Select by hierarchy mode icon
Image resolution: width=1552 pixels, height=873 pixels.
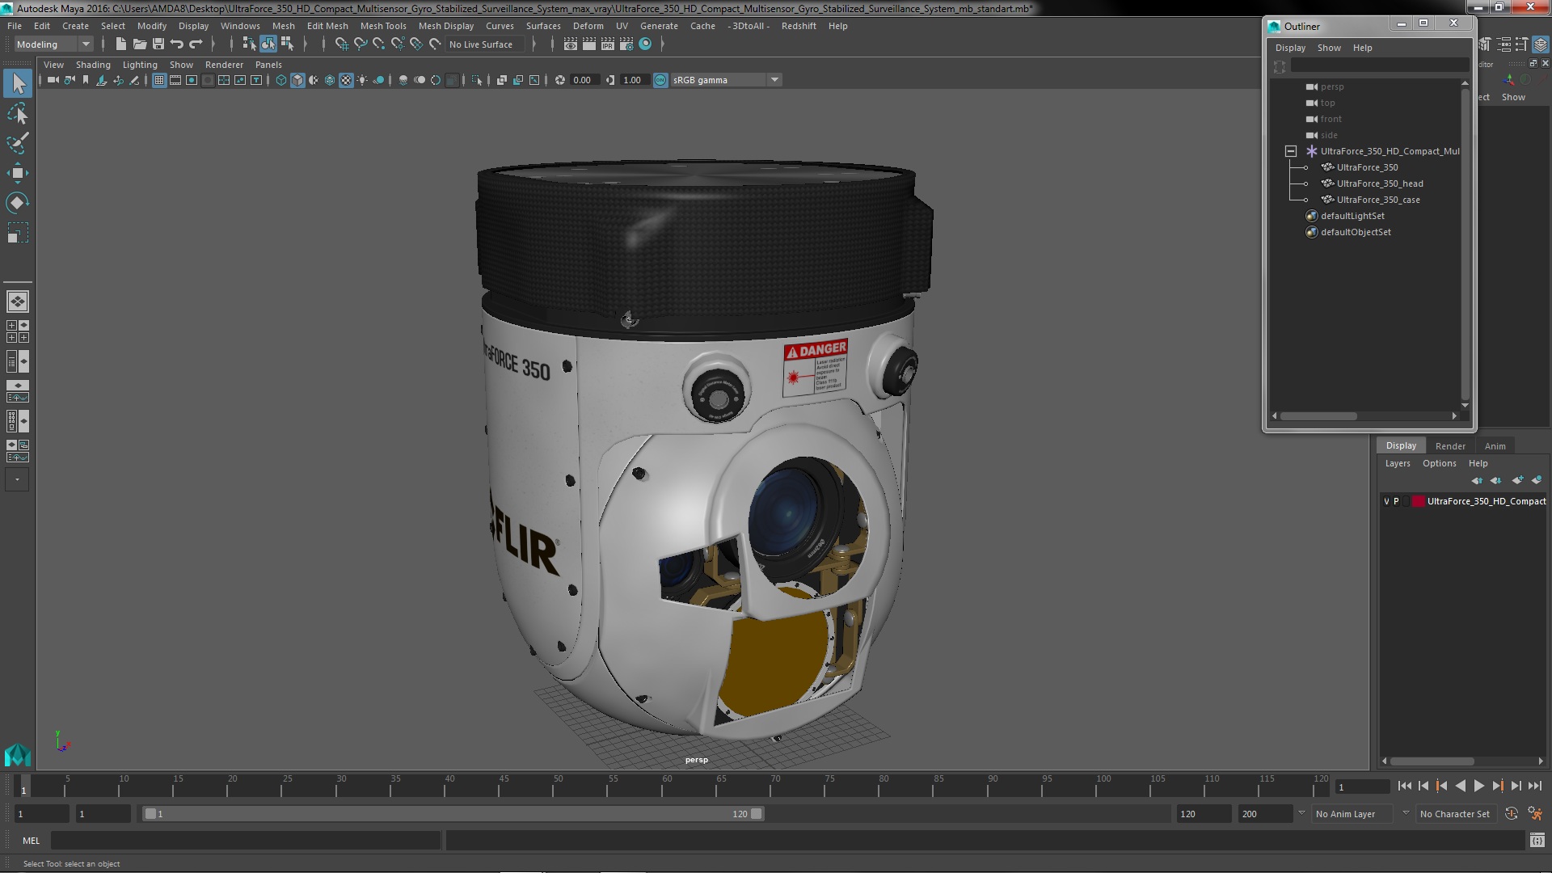(249, 44)
